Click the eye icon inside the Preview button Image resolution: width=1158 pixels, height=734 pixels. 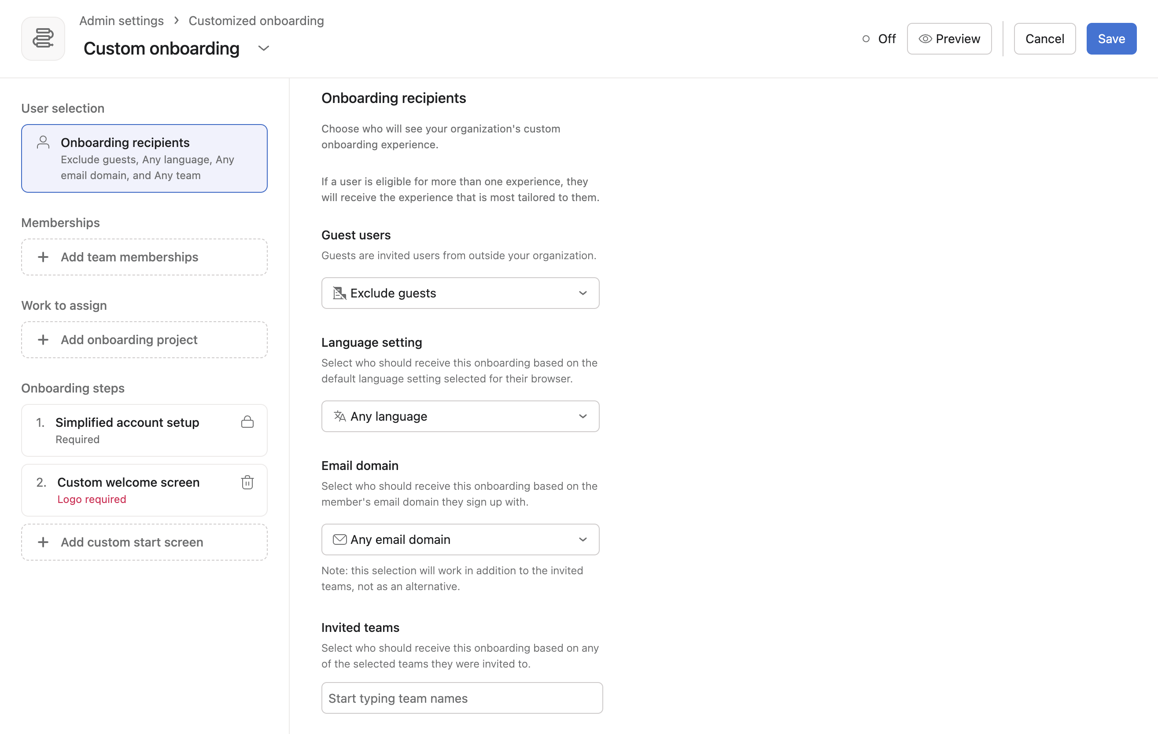[x=926, y=38]
